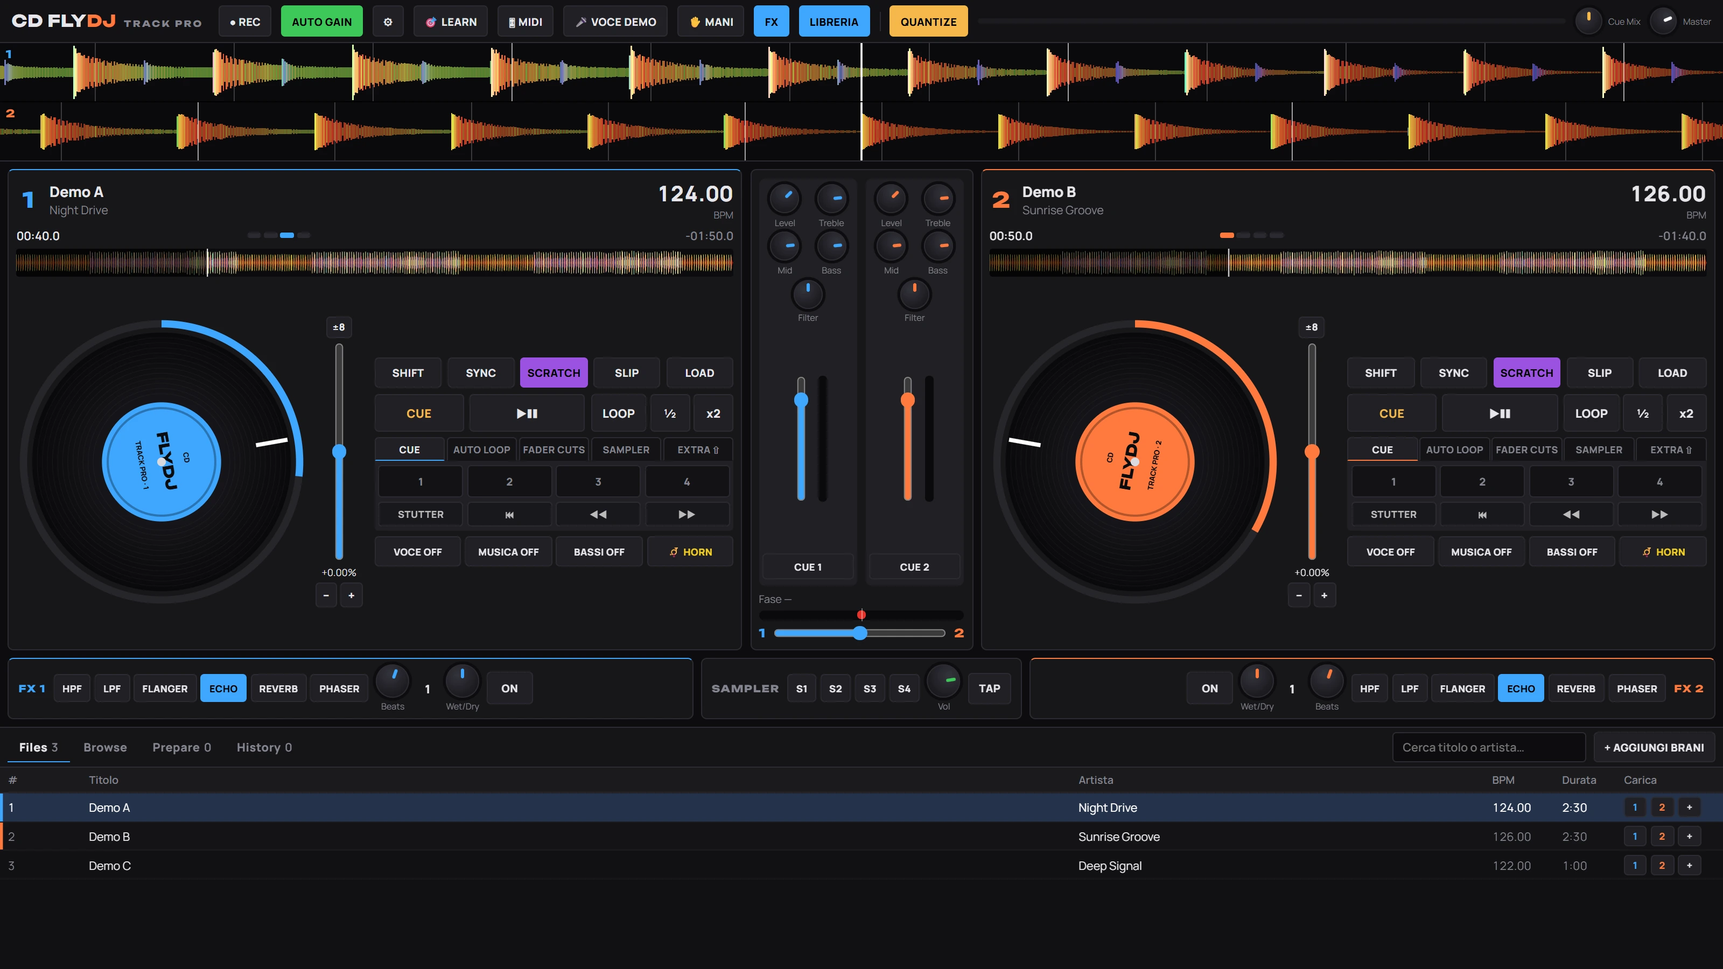The width and height of the screenshot is (1723, 969).
Task: Jump to track start on deck 2
Action: (1482, 514)
